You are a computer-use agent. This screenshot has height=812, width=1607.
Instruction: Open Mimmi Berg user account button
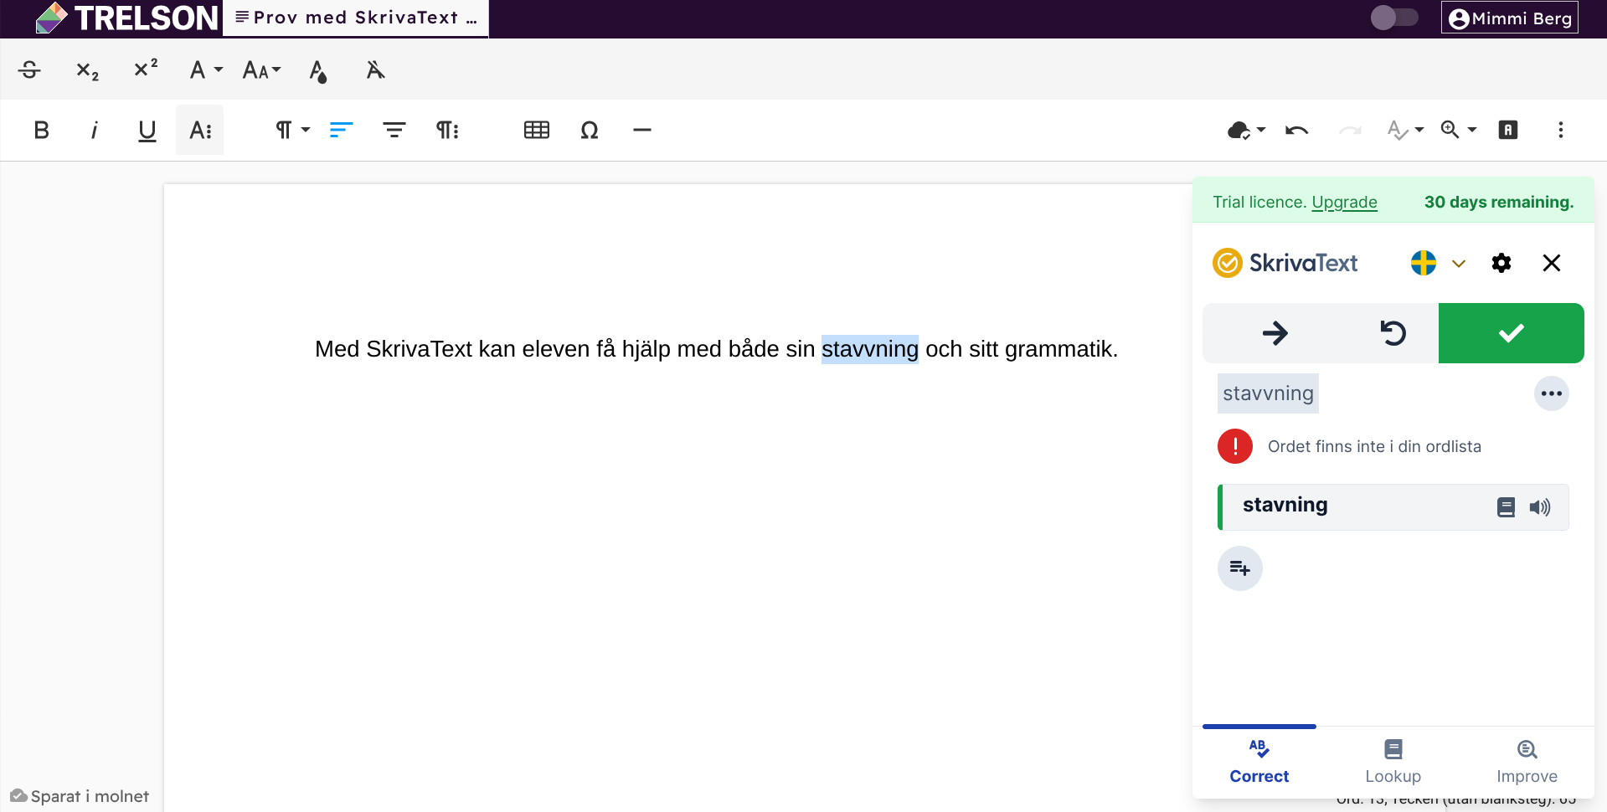tap(1510, 18)
